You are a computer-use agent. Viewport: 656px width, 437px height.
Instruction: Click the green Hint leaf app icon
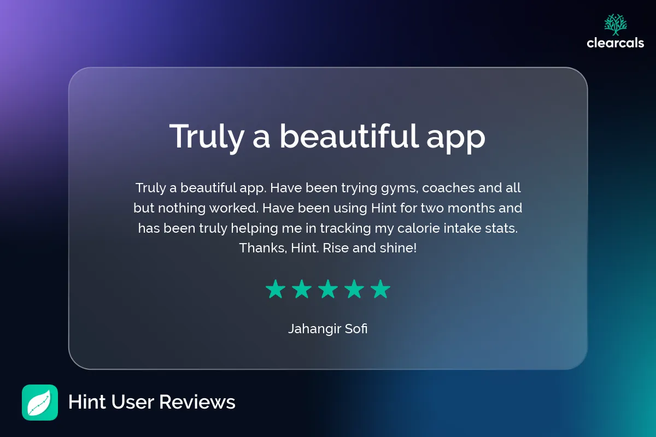(x=40, y=403)
